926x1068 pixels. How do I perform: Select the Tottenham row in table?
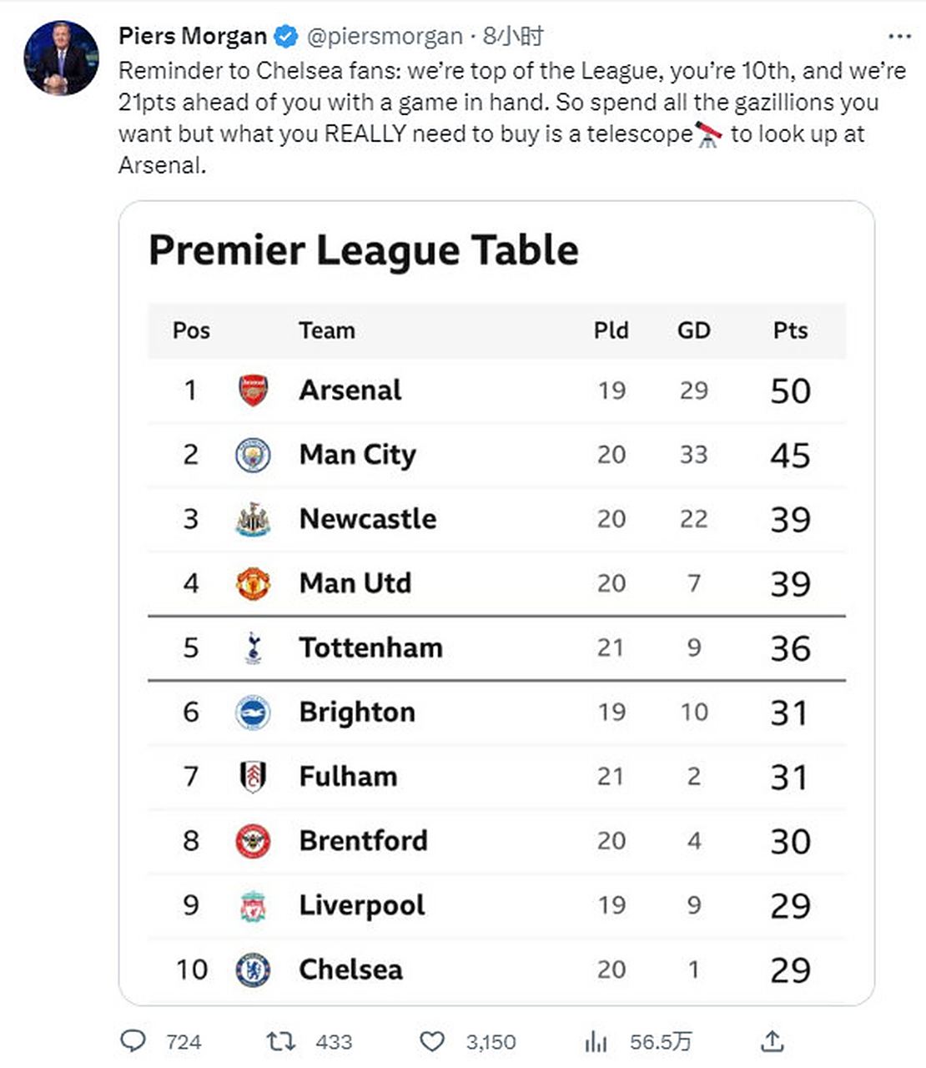point(497,648)
